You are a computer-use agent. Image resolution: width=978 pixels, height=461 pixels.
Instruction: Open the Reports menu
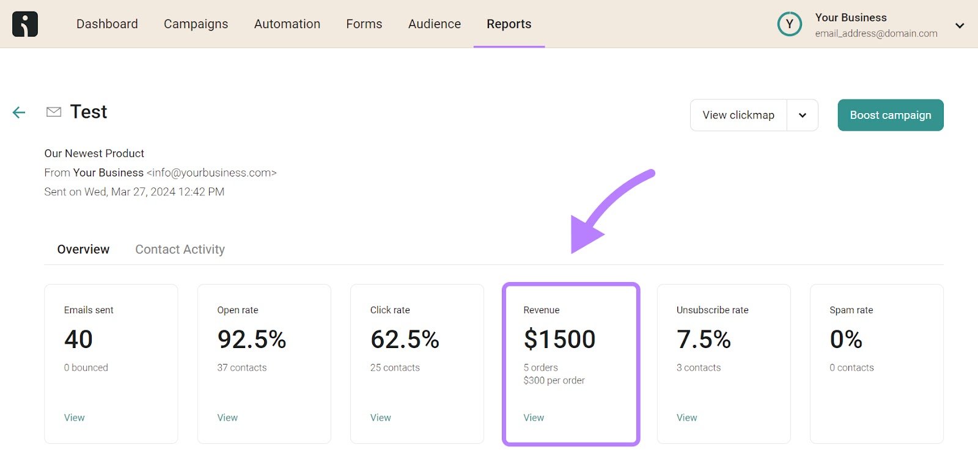509,24
